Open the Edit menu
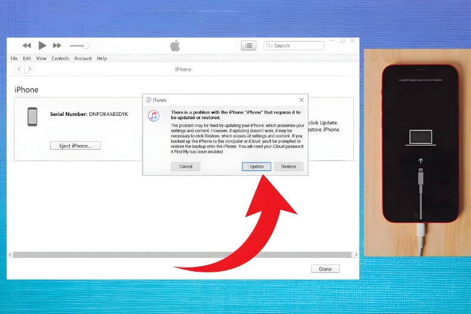The height and width of the screenshot is (314, 471). click(27, 59)
